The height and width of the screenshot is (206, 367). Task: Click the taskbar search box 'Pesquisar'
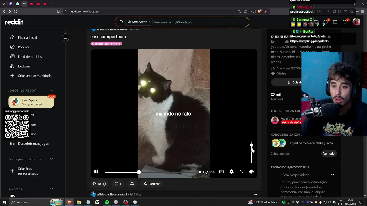pos(37,202)
